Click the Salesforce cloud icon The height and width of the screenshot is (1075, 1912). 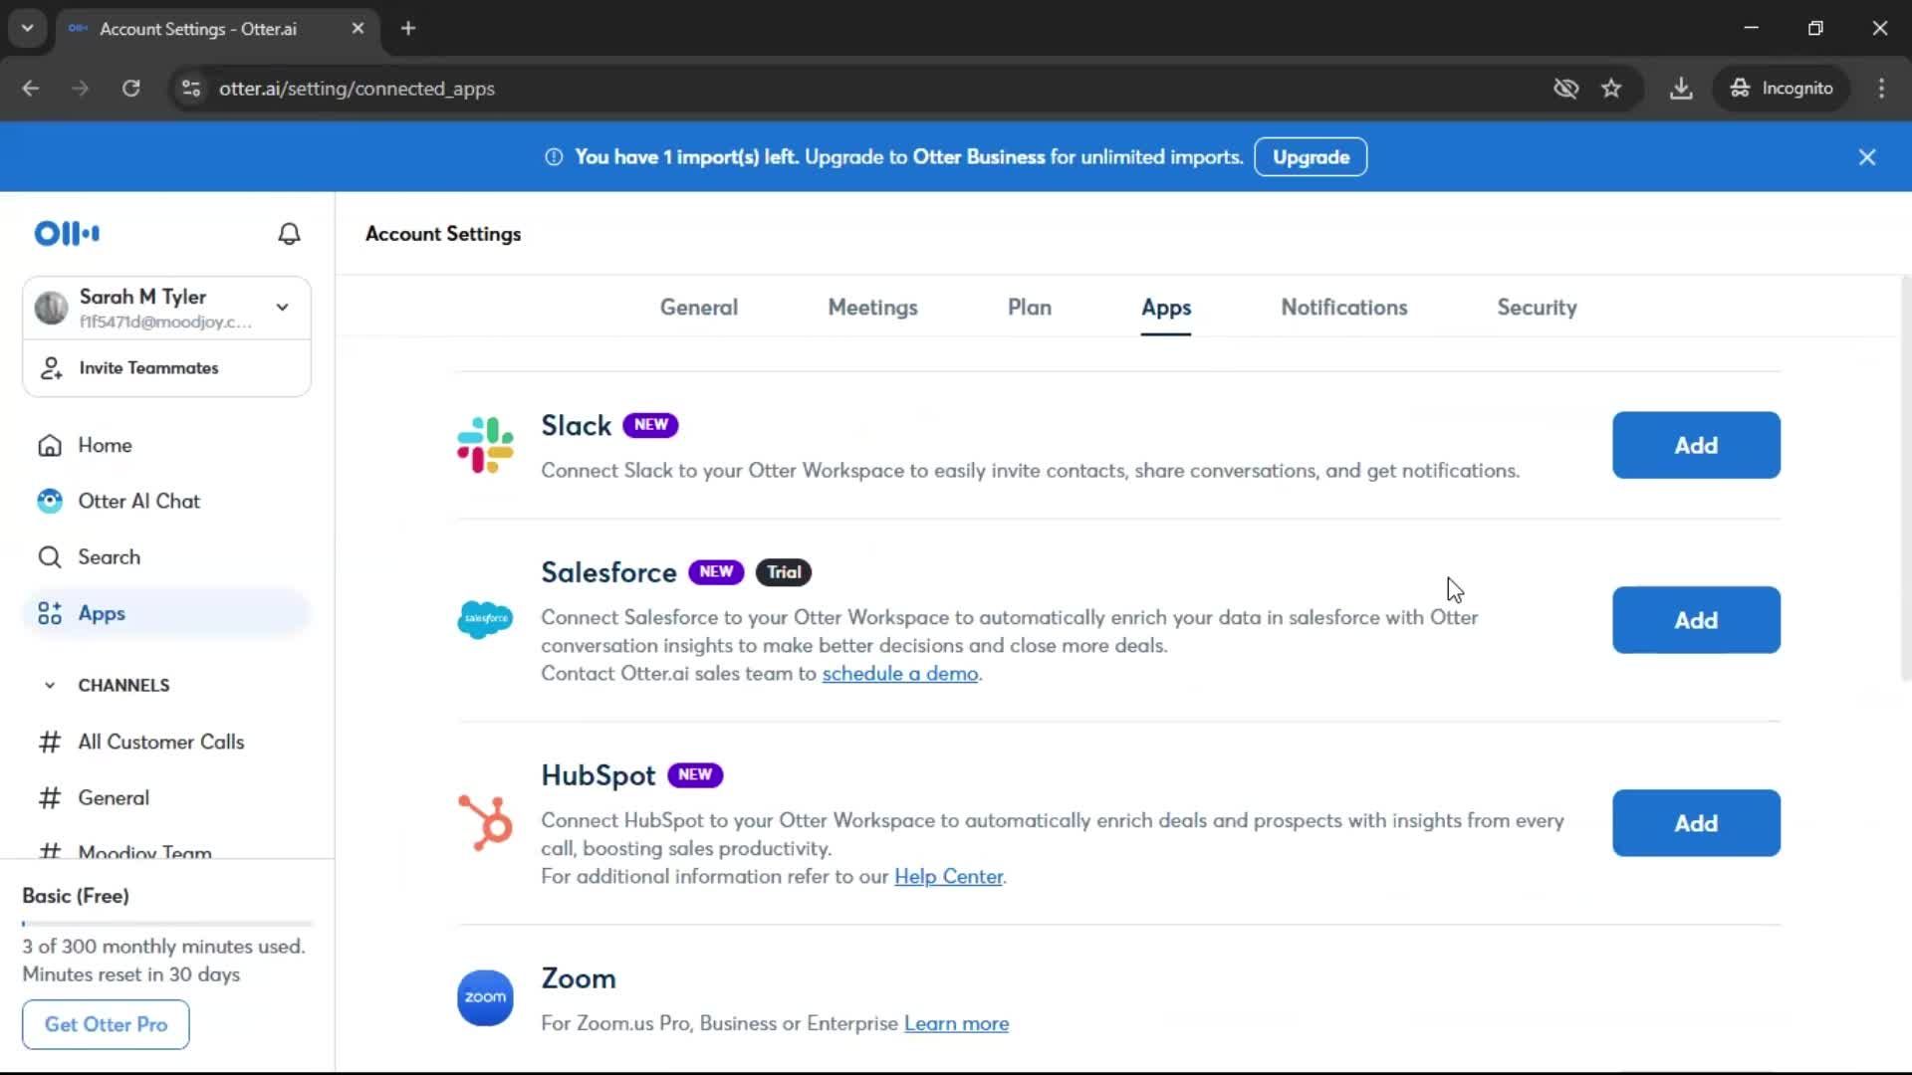(485, 619)
